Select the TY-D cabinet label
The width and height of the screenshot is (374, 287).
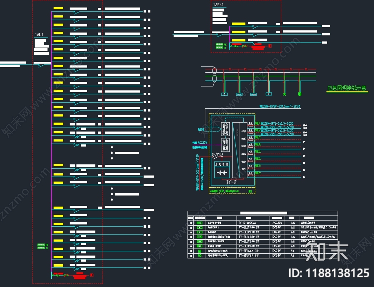pos(231,182)
